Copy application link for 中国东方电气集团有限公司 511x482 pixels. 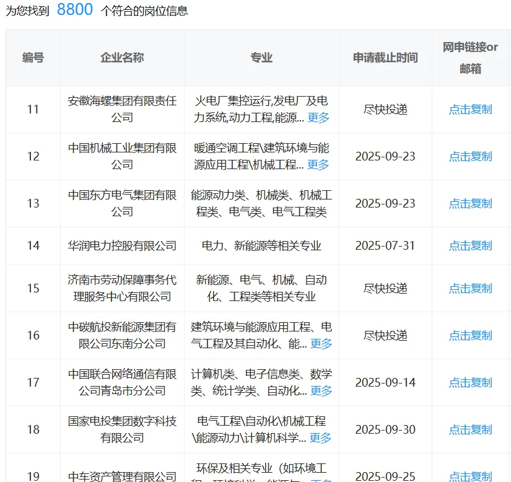pos(470,203)
